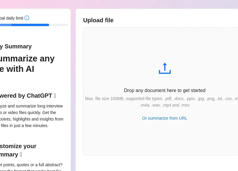Viewport: 238px width, 171px height.
Task: Click the Drop any document here text
Action: 165,91
